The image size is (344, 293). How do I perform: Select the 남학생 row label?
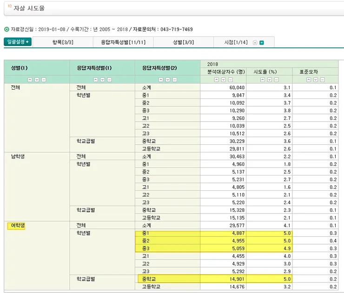click(x=18, y=156)
